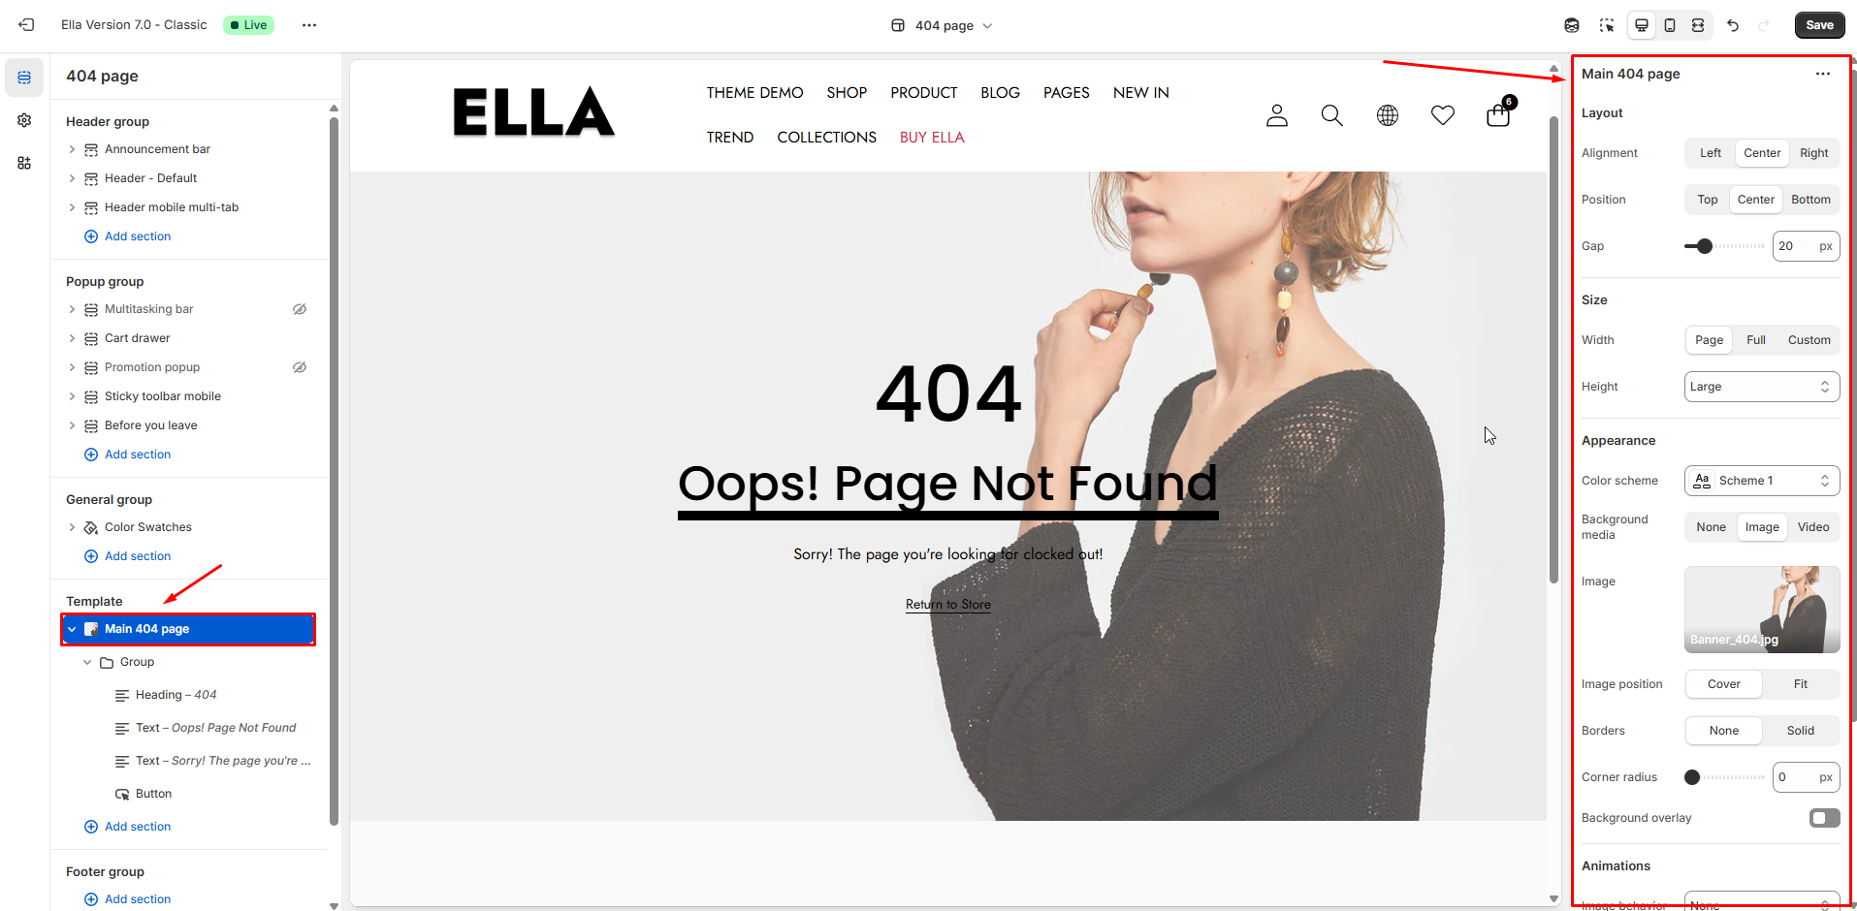This screenshot has width=1857, height=911.
Task: Click the search magnifier icon in header
Action: pos(1332,115)
